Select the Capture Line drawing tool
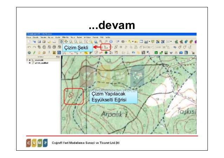 click(106, 47)
